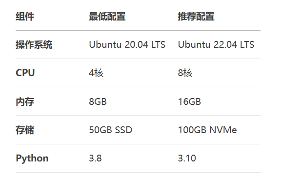Click the 4核 minimum CPU cell
302x180 pixels.
click(96, 73)
